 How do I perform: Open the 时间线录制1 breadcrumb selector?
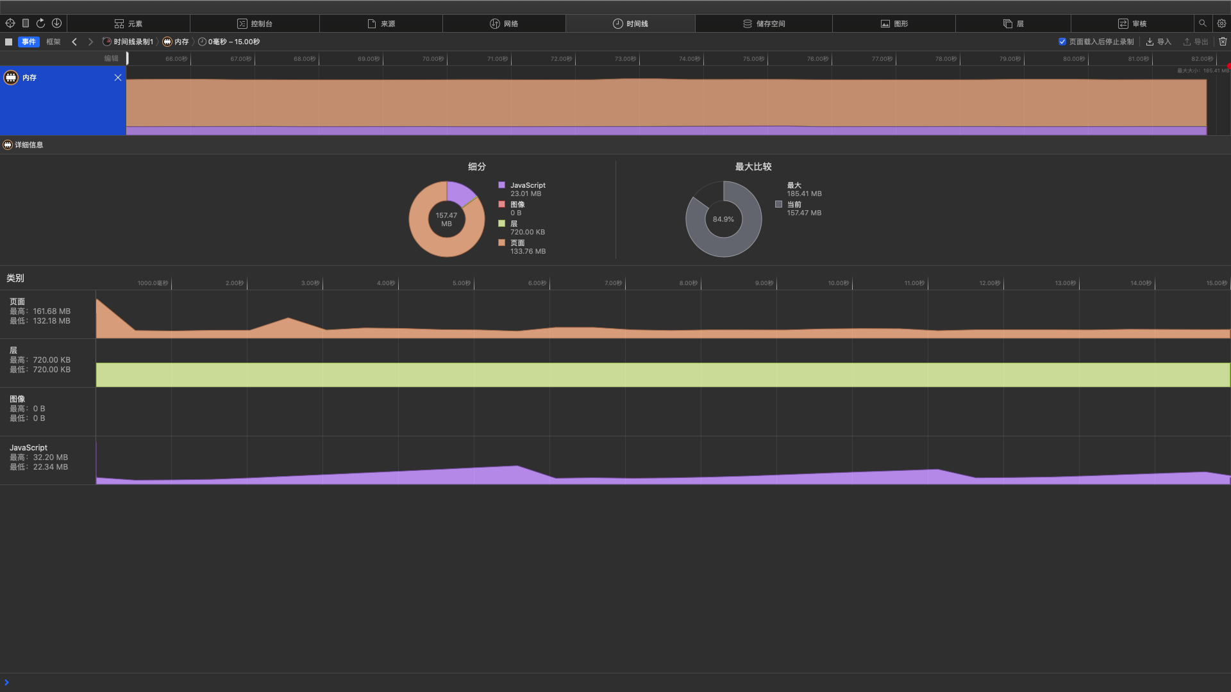click(x=128, y=42)
